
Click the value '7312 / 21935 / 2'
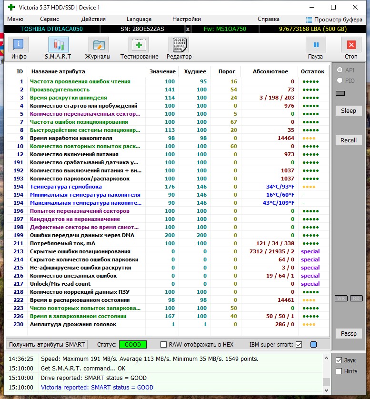tap(272, 251)
